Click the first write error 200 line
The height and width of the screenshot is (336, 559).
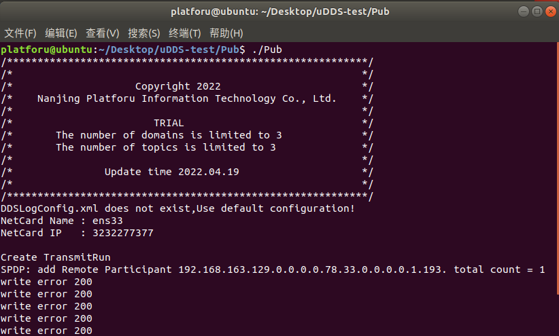pos(46,282)
